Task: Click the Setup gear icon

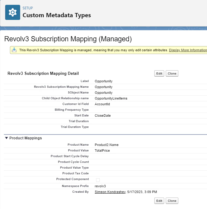Action: click(13, 12)
